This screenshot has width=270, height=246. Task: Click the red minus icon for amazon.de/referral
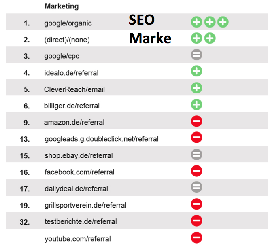click(197, 121)
